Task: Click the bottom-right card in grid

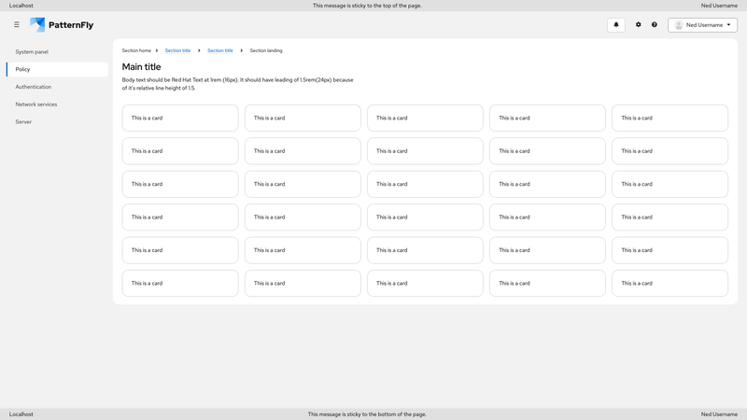Action: [x=669, y=283]
